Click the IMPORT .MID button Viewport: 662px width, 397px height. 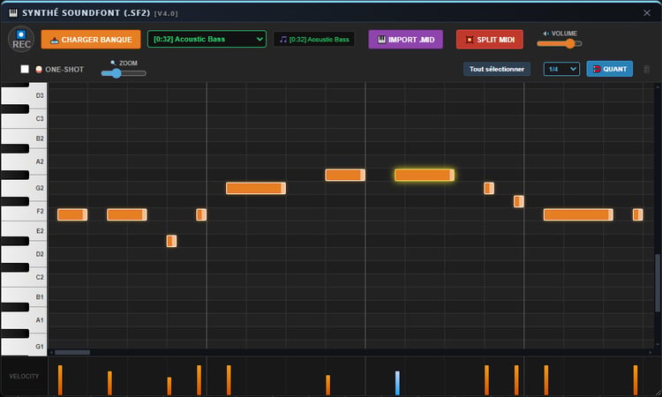405,39
